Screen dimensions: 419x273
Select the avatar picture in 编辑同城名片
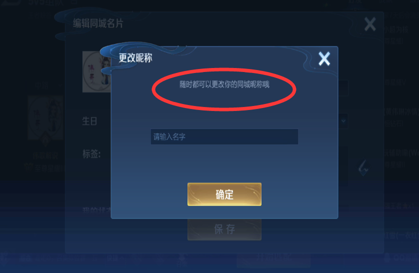96,71
